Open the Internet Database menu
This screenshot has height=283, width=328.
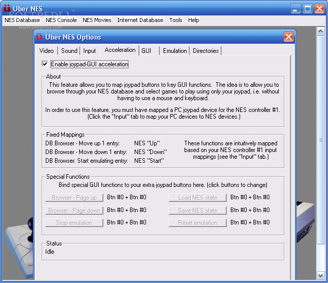click(140, 20)
